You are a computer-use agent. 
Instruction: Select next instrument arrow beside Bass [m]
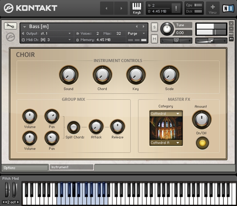coord(144,27)
